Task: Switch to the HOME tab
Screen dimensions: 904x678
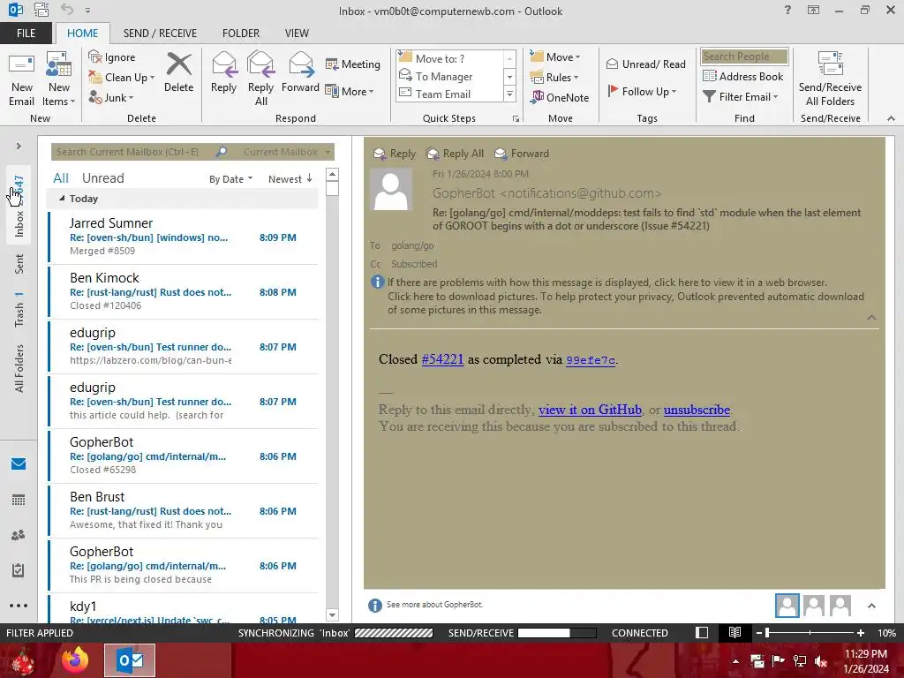Action: (x=82, y=33)
